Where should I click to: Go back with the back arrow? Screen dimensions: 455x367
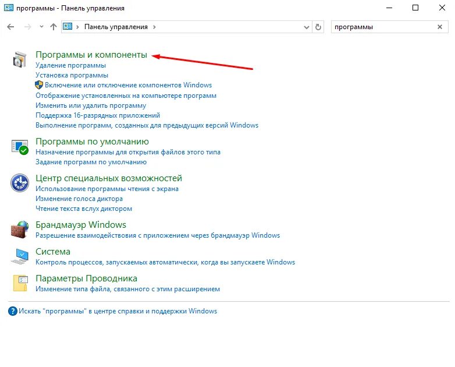coord(10,27)
